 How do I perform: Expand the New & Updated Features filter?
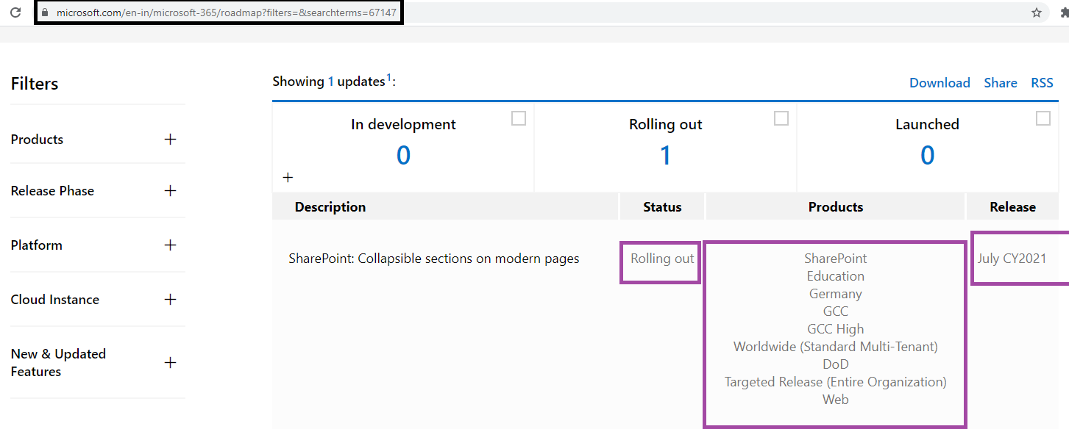pos(171,363)
